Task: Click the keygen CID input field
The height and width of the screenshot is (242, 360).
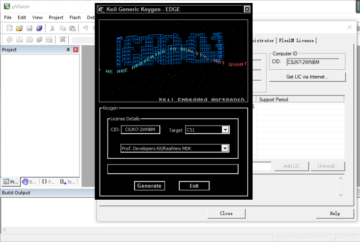Action: (x=140, y=130)
